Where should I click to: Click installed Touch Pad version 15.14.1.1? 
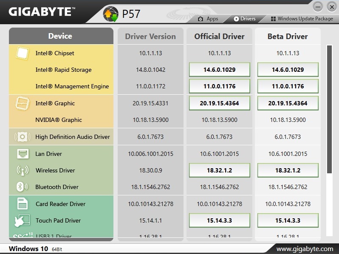pyautogui.click(x=150, y=221)
